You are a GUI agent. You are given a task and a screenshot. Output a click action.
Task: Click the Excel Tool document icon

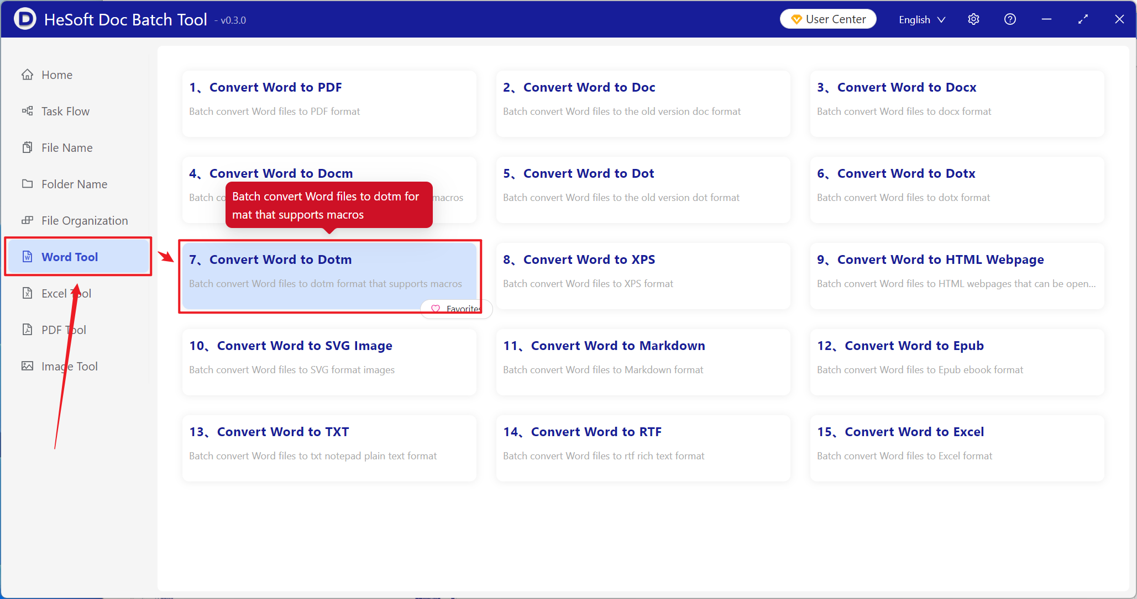(27, 293)
